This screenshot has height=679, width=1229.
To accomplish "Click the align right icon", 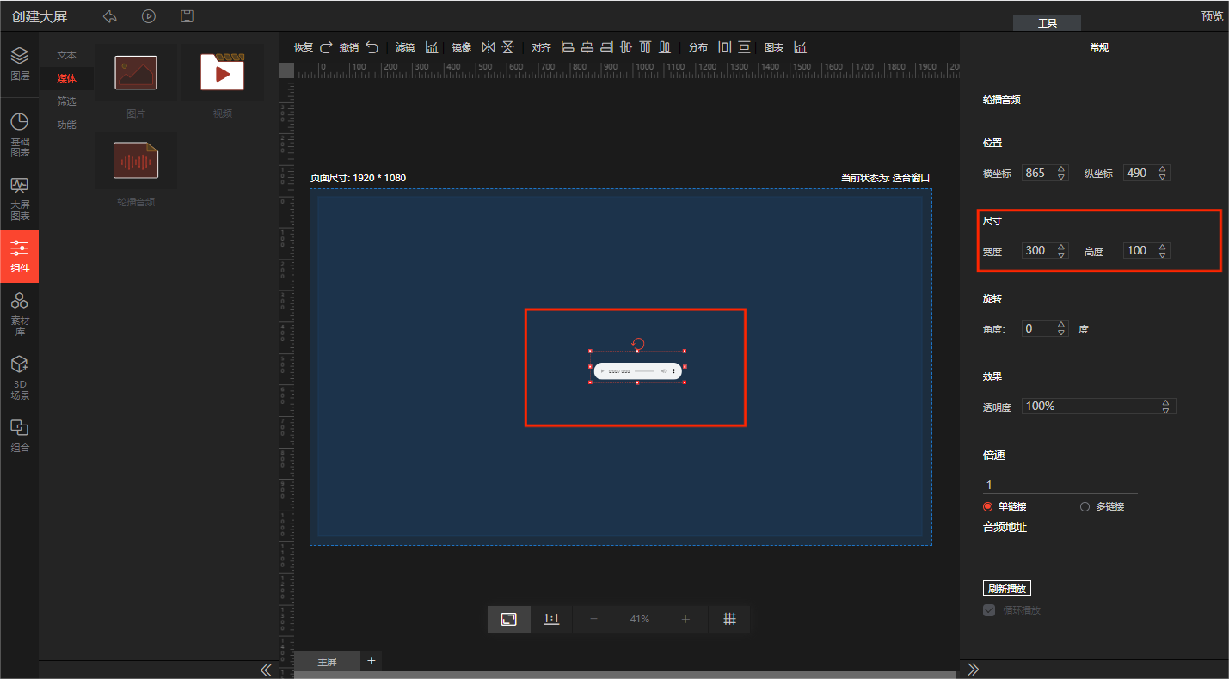I will [x=606, y=47].
